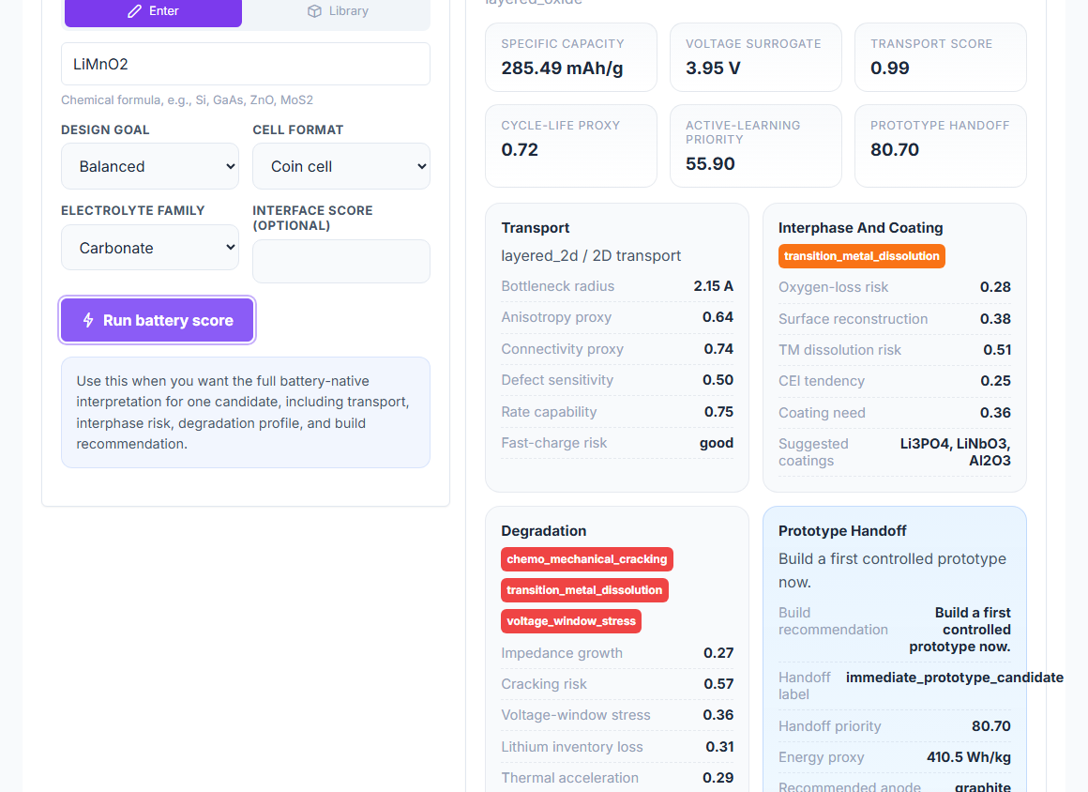Open the Design Goal dropdown showing Balanced
1088x792 pixels.
[150, 166]
